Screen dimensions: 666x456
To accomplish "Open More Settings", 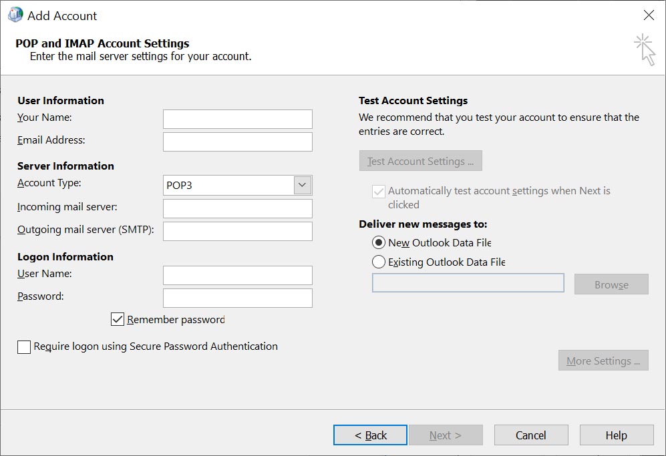I will coord(603,361).
